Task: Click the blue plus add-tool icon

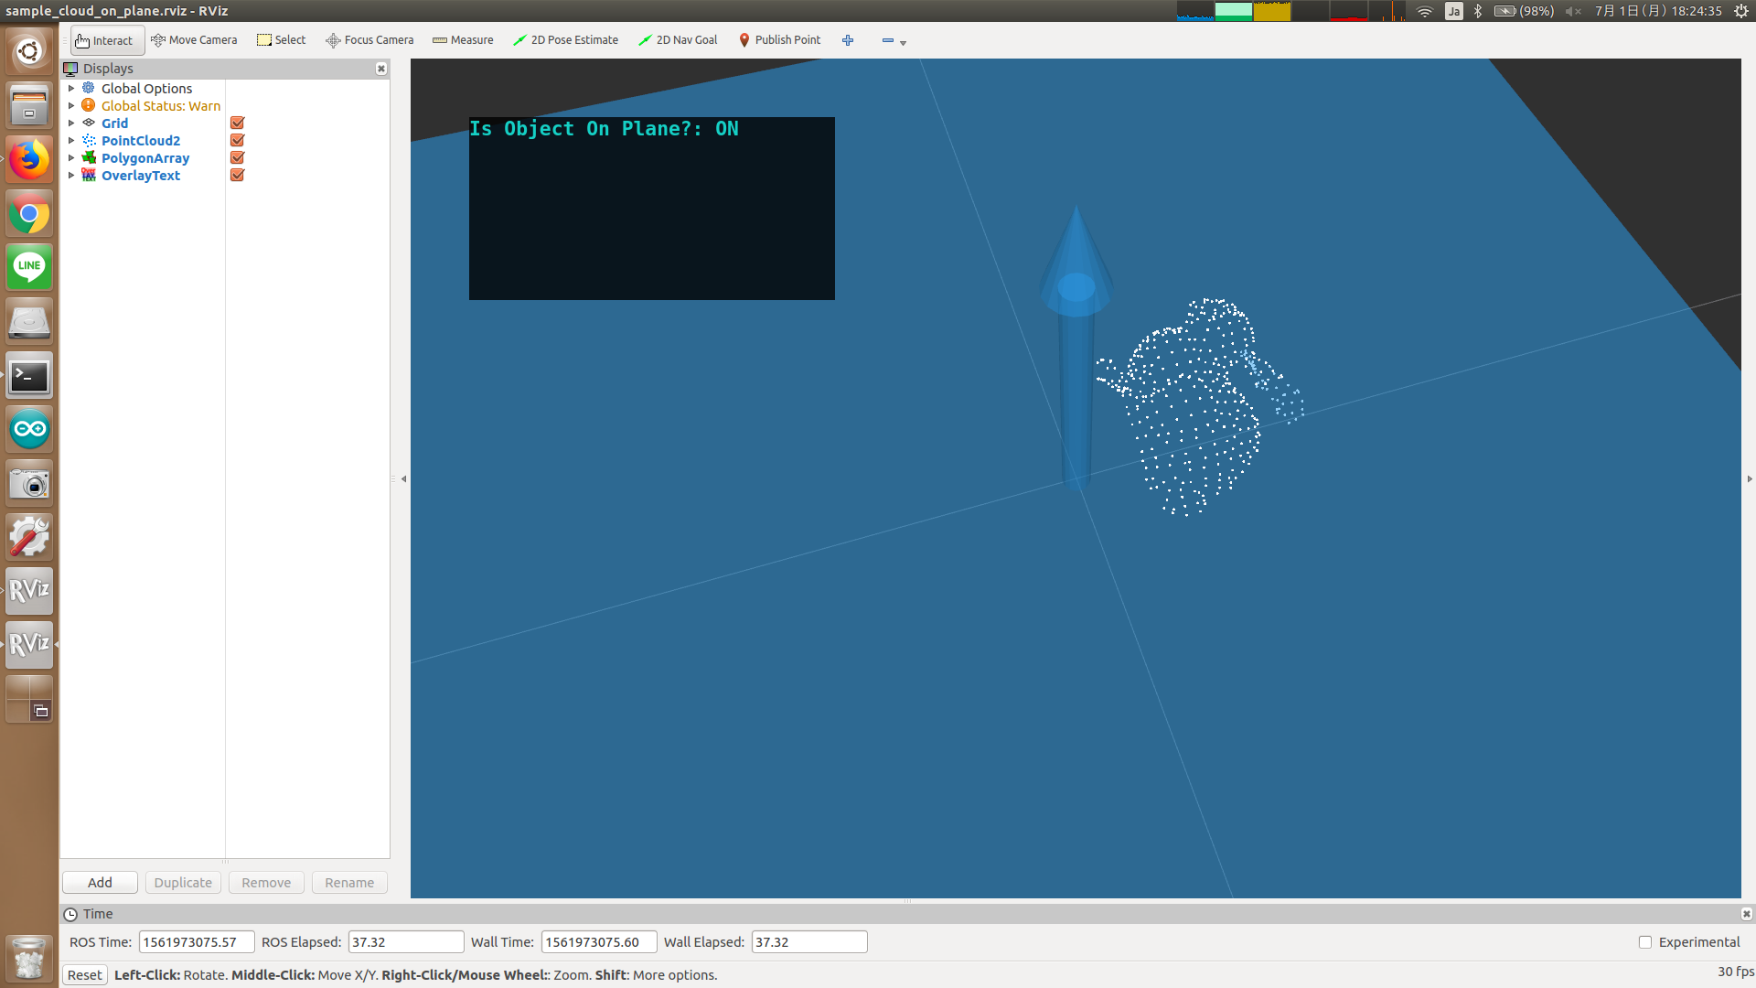Action: pyautogui.click(x=848, y=40)
